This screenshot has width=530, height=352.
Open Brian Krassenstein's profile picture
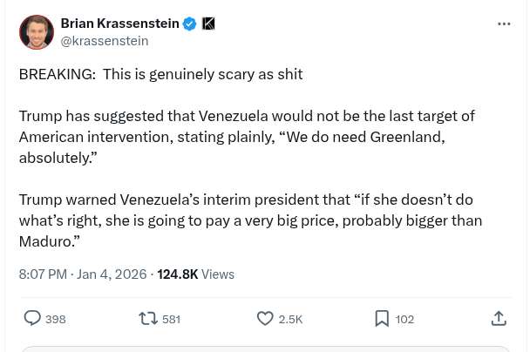coord(37,32)
